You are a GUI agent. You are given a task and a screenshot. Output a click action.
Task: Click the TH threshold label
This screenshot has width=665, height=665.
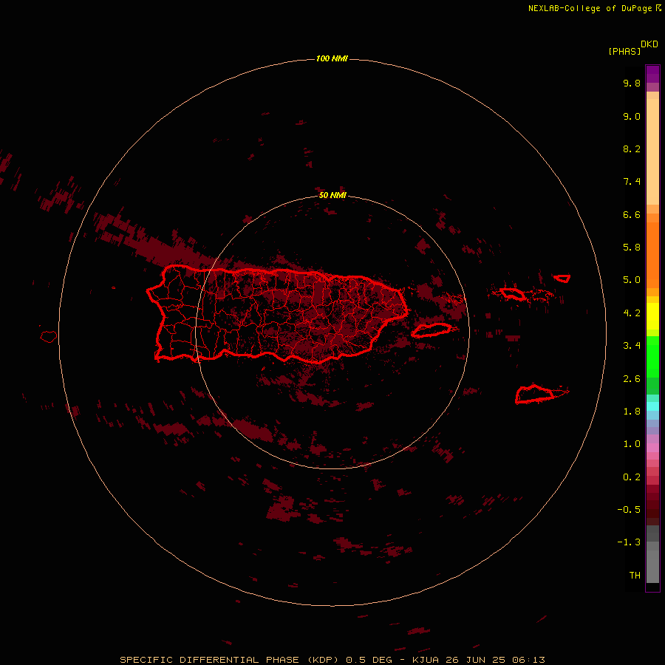(x=635, y=576)
